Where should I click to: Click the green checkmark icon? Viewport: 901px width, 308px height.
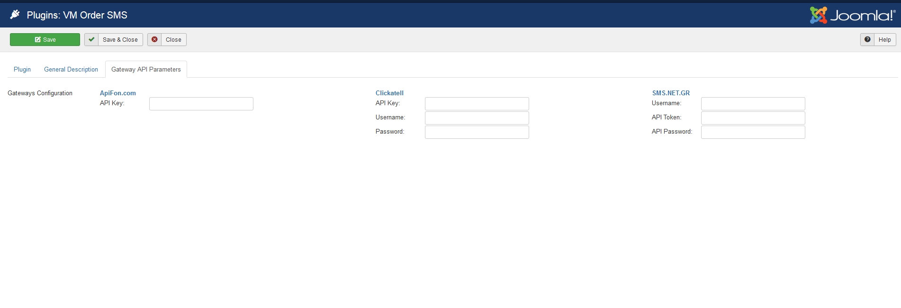[x=91, y=40]
